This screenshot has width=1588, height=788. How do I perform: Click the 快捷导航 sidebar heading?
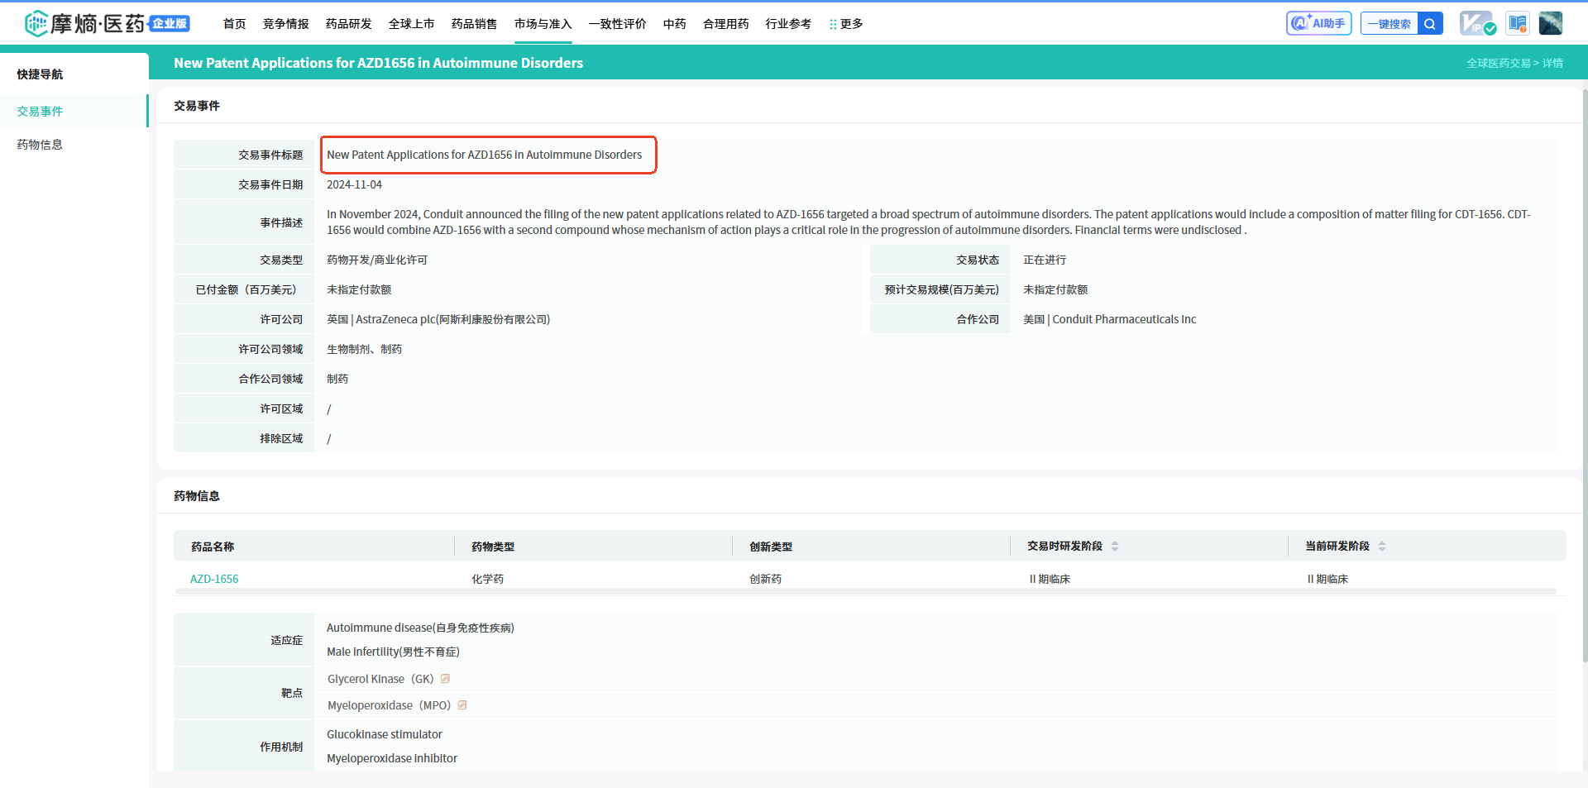(40, 74)
